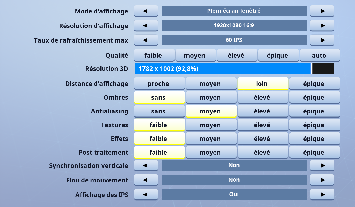
Task: Set Qualité preset to épique
Action: pos(279,55)
